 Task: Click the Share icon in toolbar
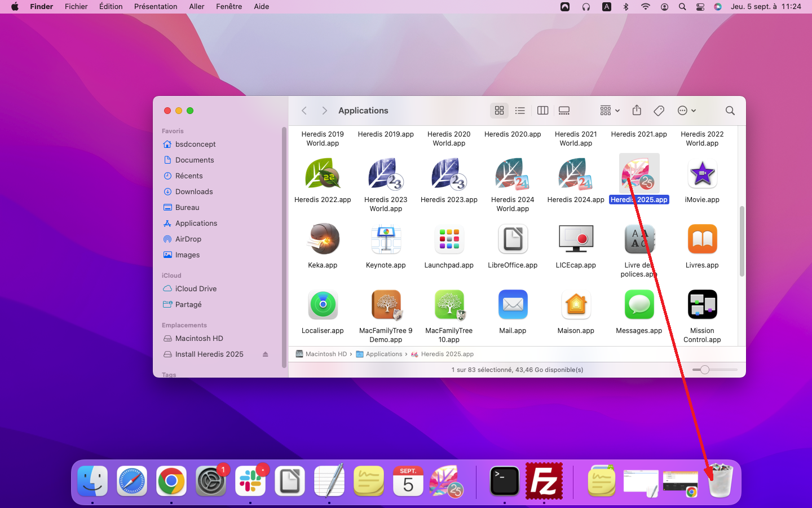(637, 111)
